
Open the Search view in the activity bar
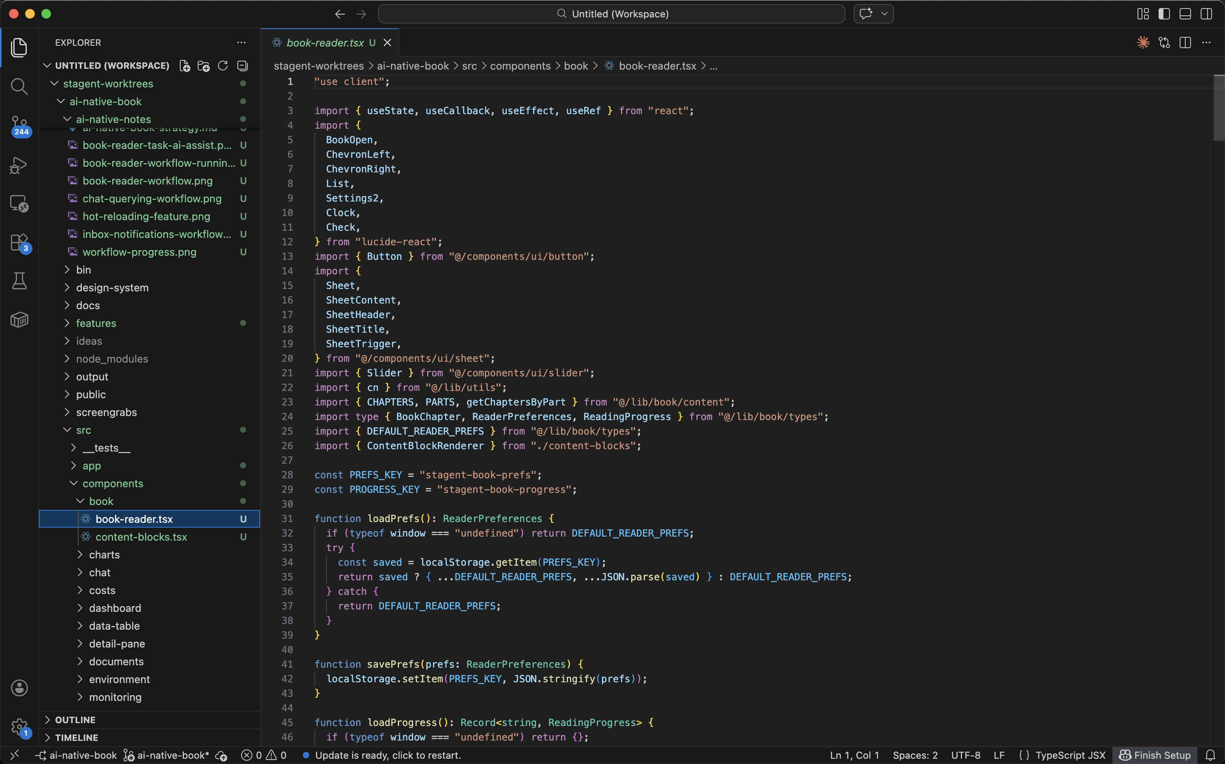19,87
